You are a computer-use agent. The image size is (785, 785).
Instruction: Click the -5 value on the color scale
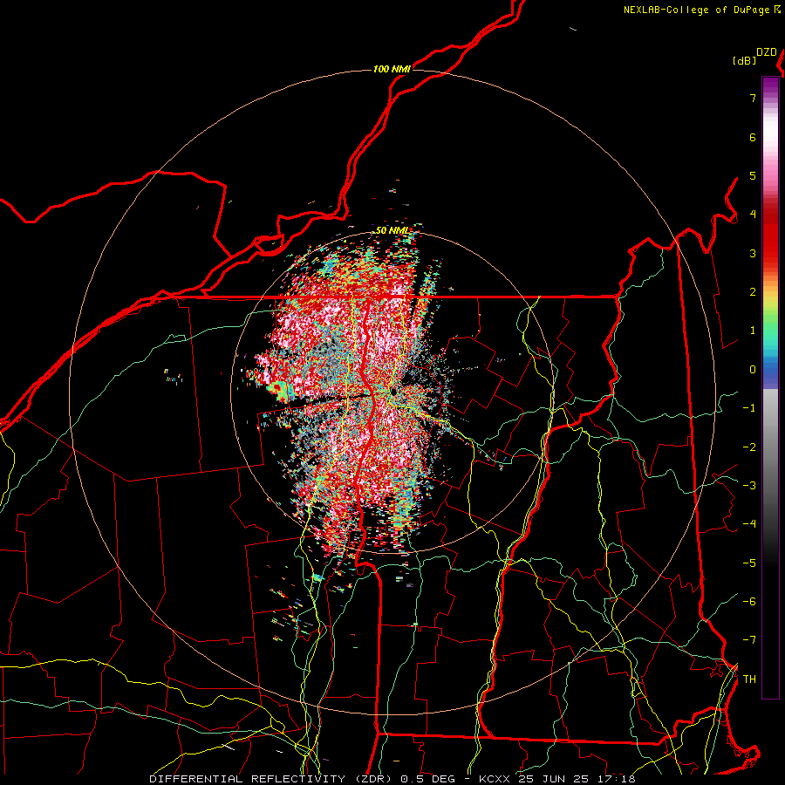tap(749, 563)
